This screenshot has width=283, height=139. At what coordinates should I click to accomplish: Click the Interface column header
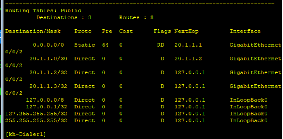click(245, 31)
